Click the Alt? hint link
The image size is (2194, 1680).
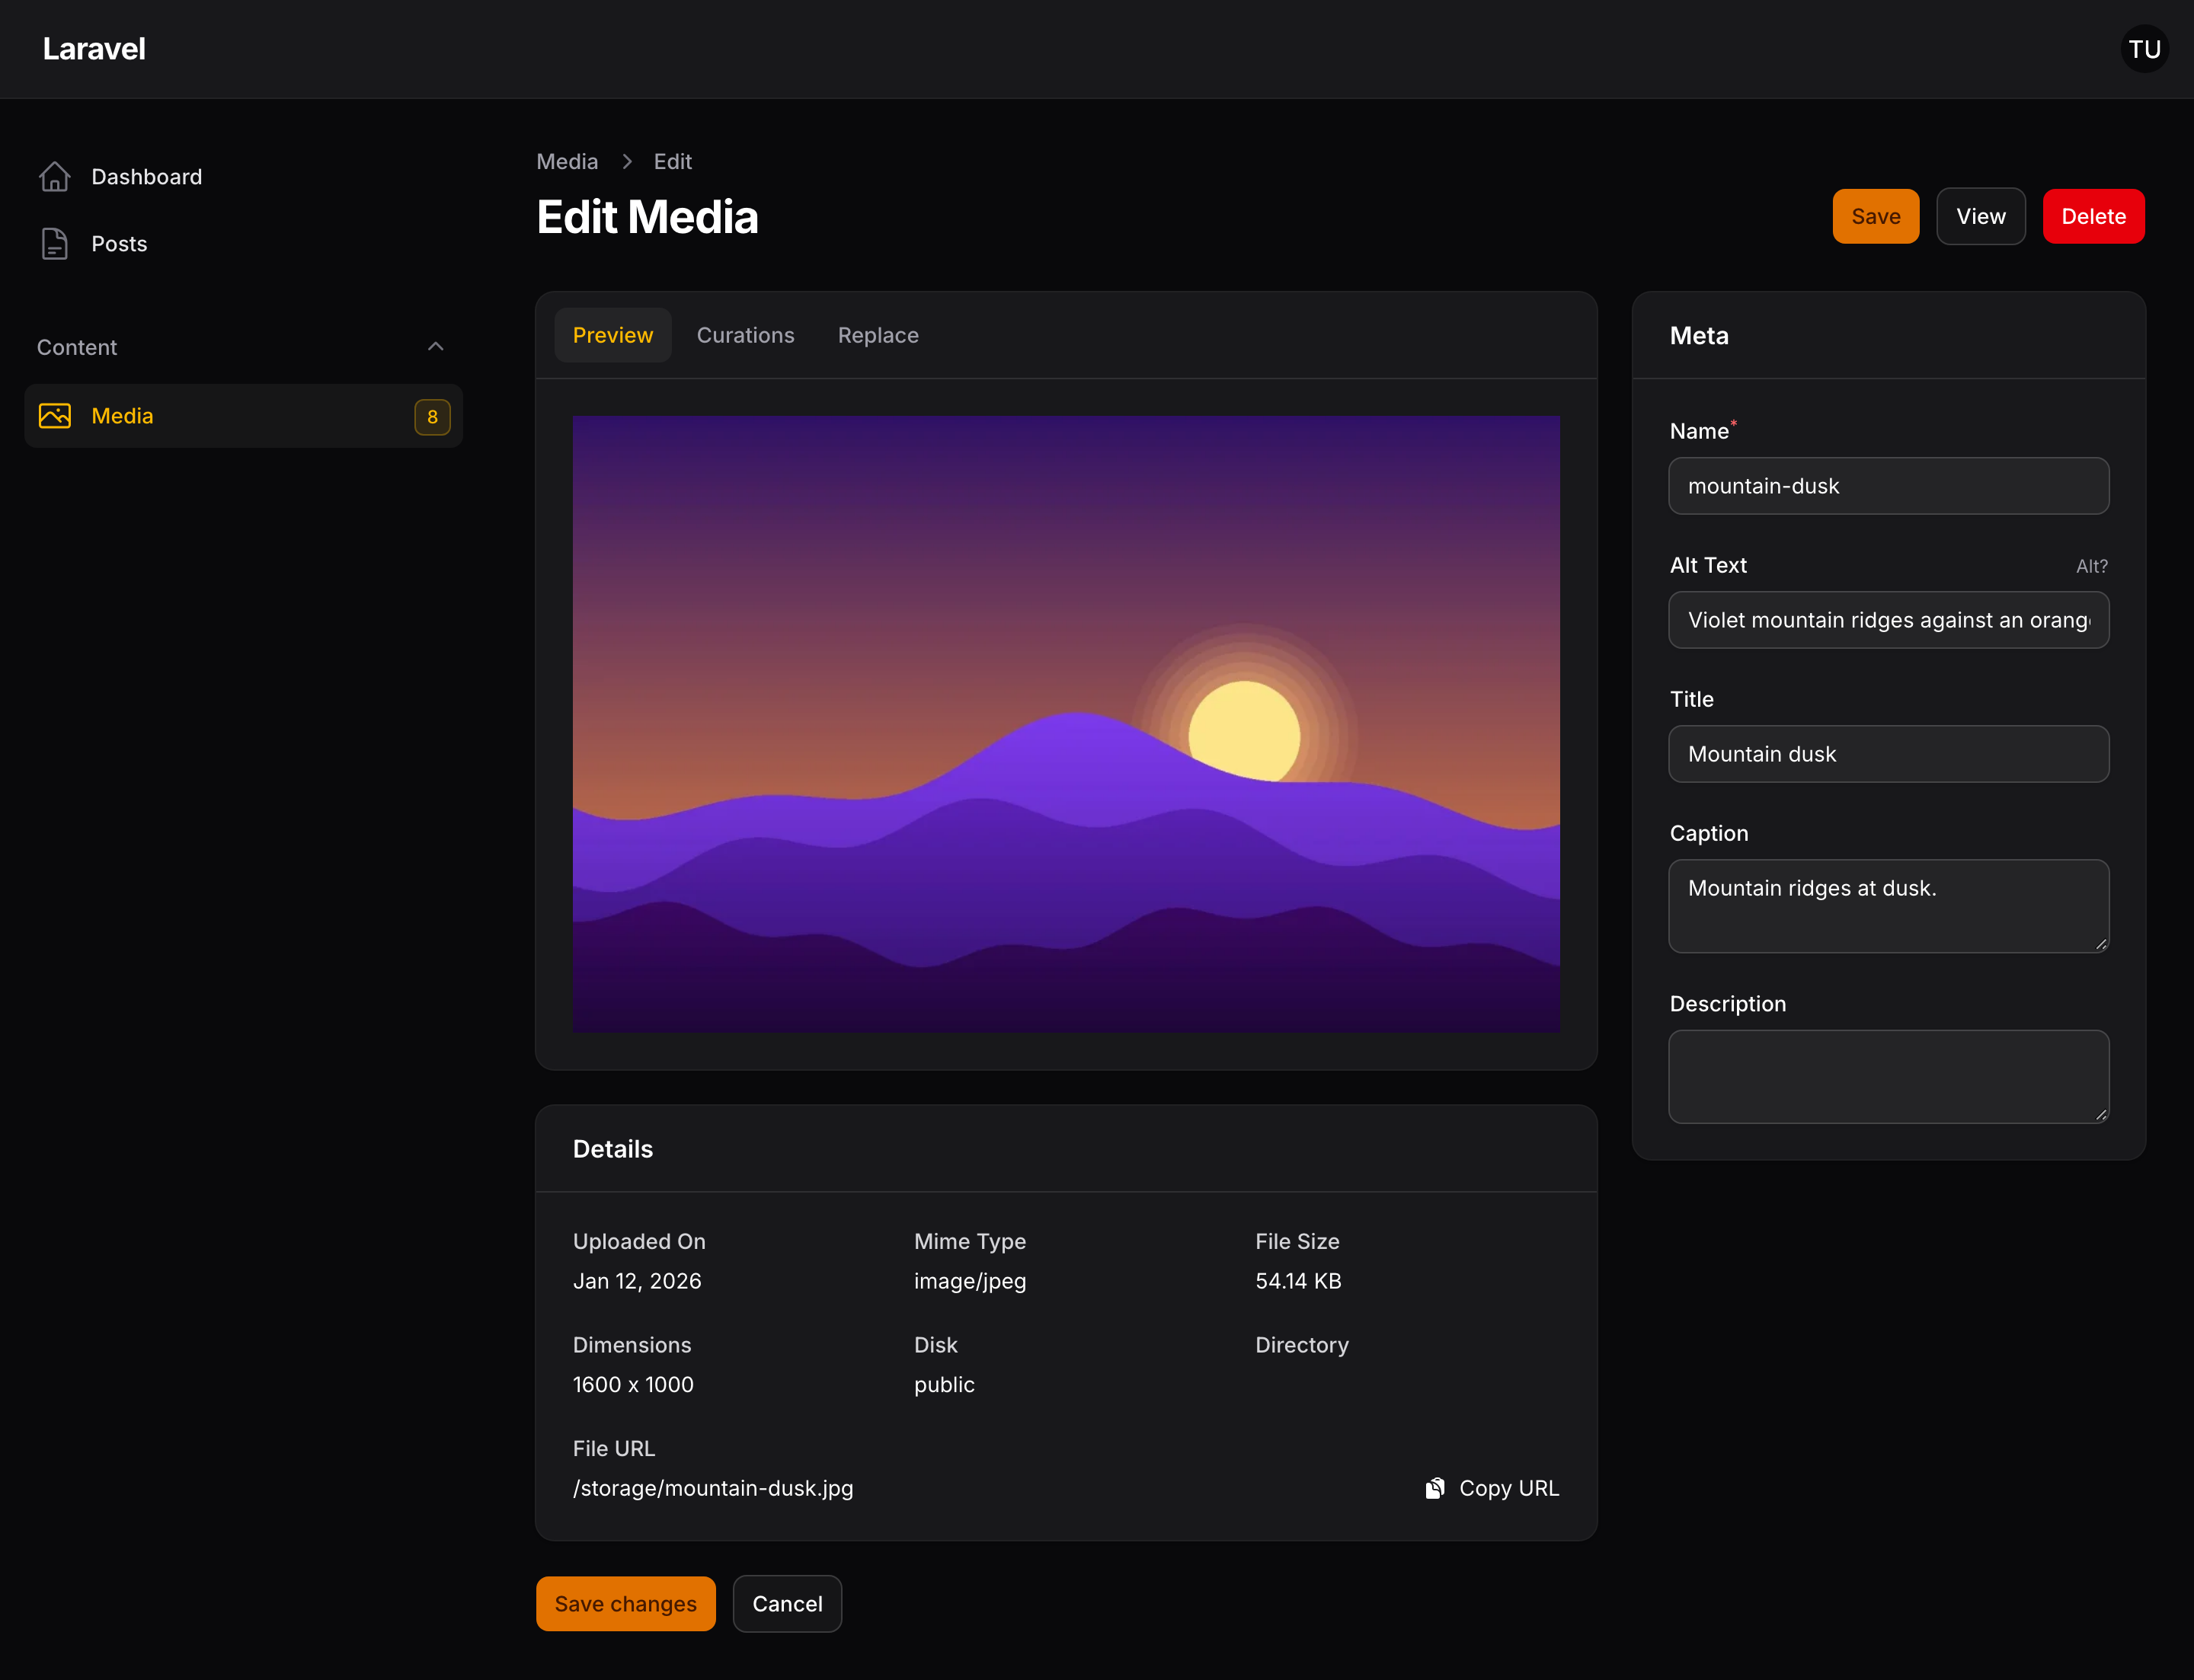pos(2092,566)
